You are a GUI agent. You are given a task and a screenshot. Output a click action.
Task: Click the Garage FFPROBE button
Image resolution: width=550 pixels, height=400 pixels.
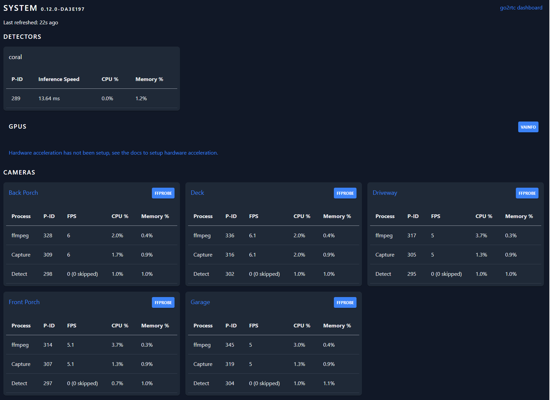(345, 302)
